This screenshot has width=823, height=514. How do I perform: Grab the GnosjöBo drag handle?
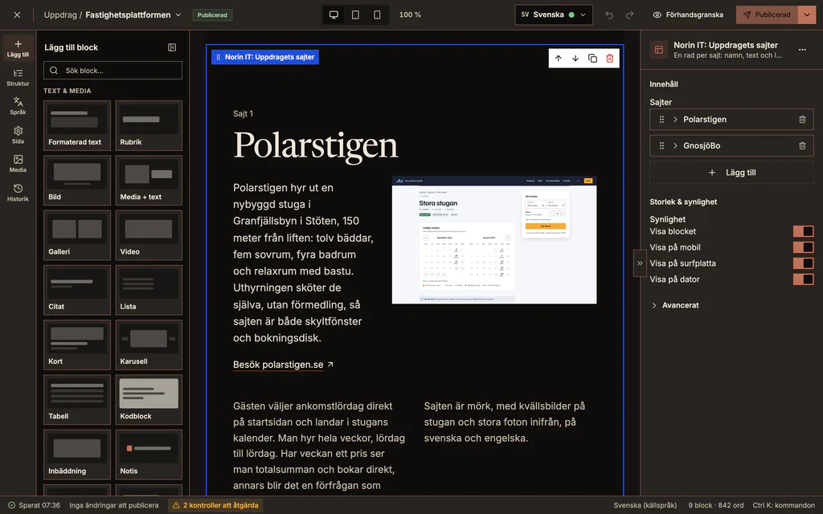pos(662,146)
